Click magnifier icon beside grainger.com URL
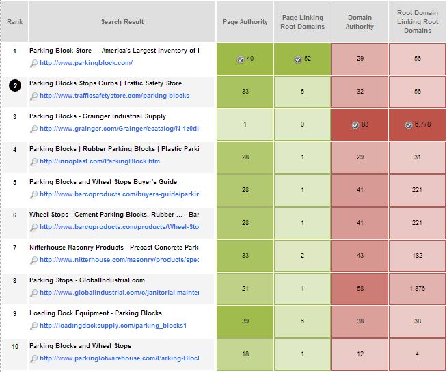 click(x=33, y=129)
